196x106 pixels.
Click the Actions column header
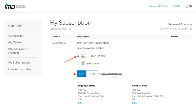pos(174,37)
